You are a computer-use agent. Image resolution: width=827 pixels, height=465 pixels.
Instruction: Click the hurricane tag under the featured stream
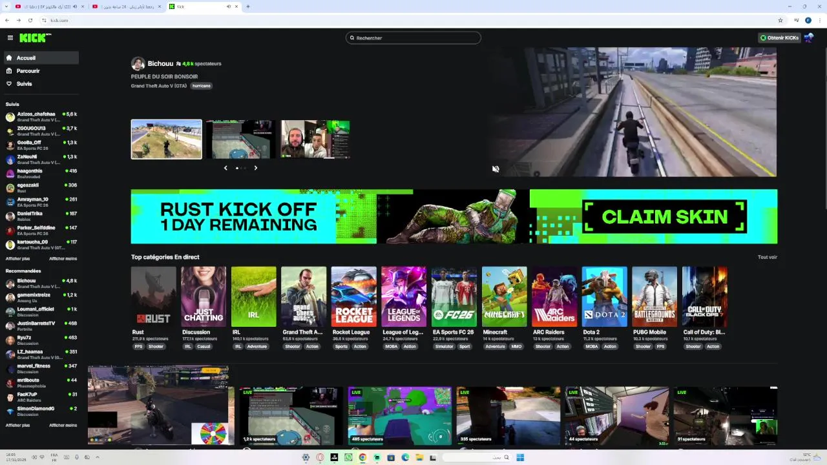pos(201,86)
